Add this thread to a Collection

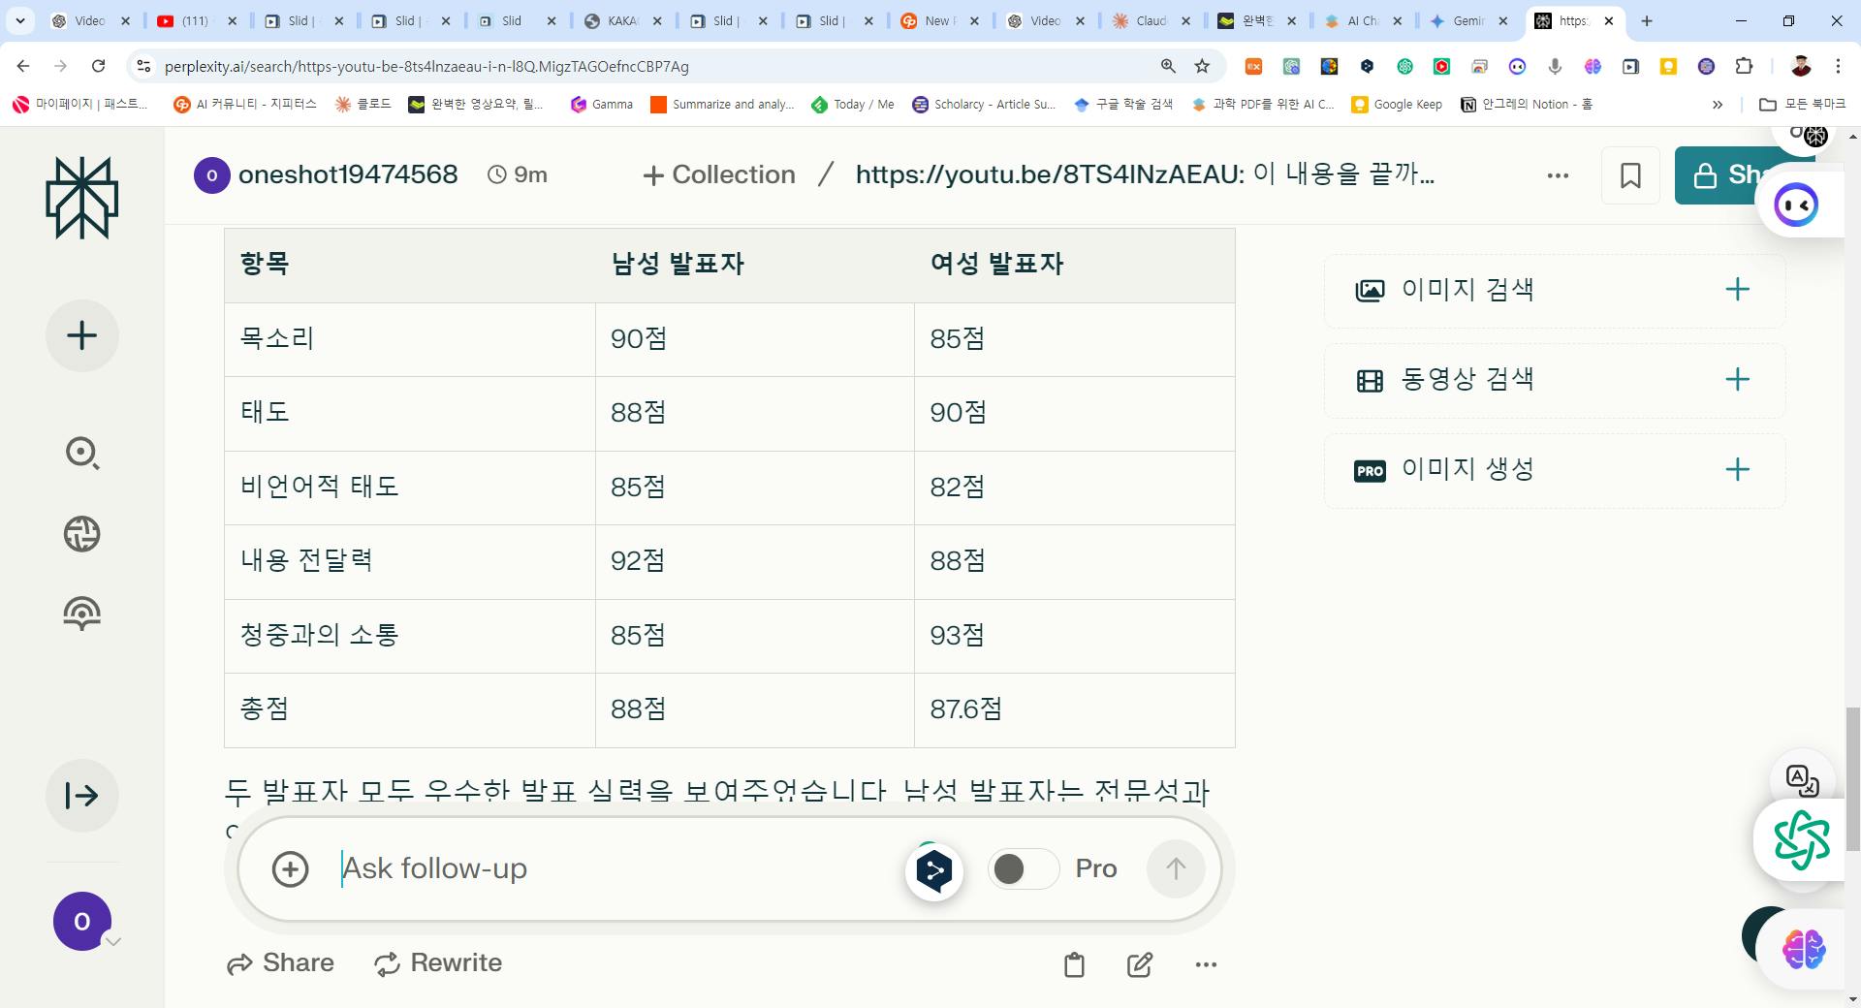[x=718, y=174]
